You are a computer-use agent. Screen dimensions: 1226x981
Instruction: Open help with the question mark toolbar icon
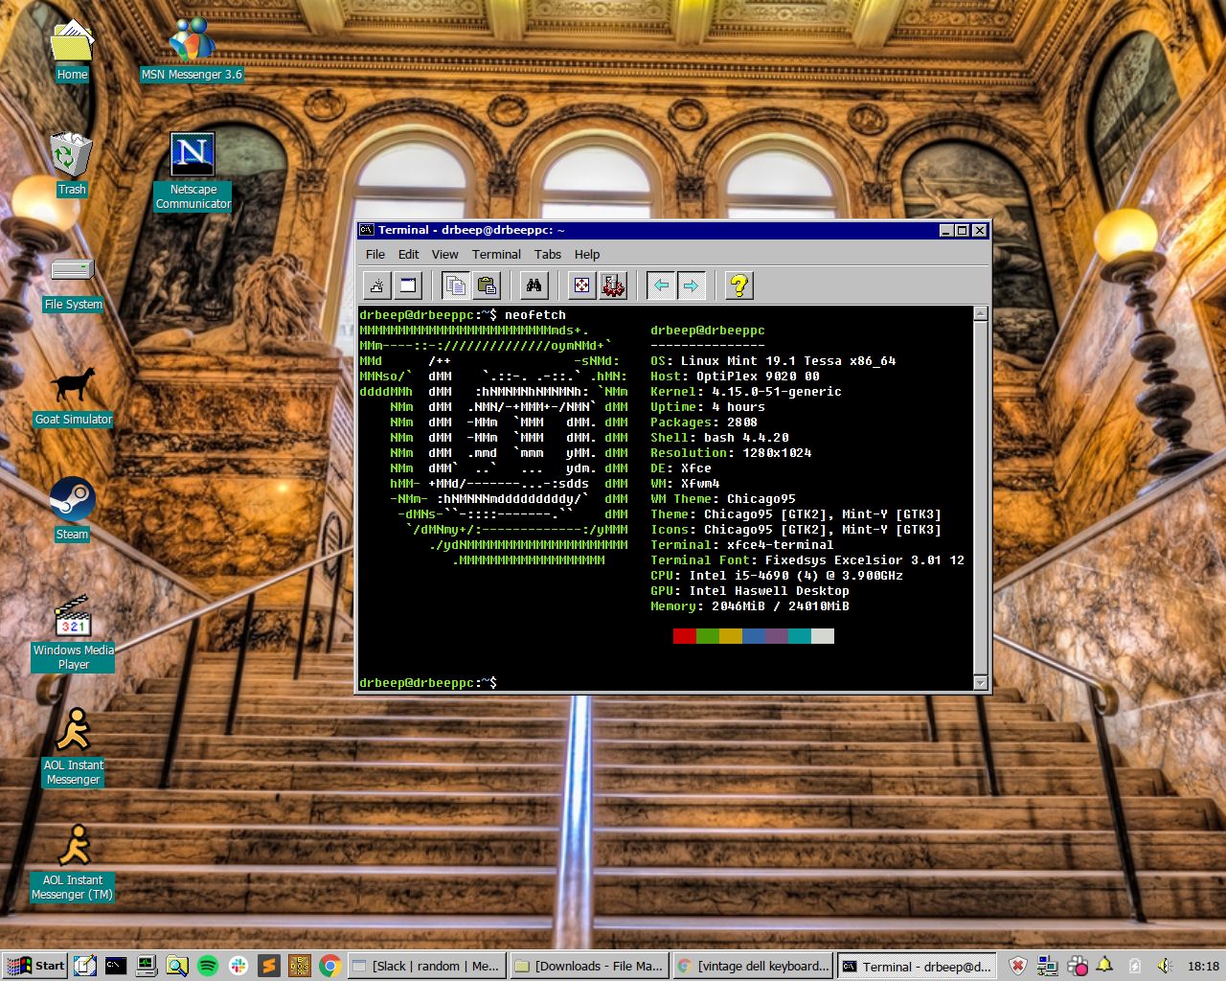[738, 285]
